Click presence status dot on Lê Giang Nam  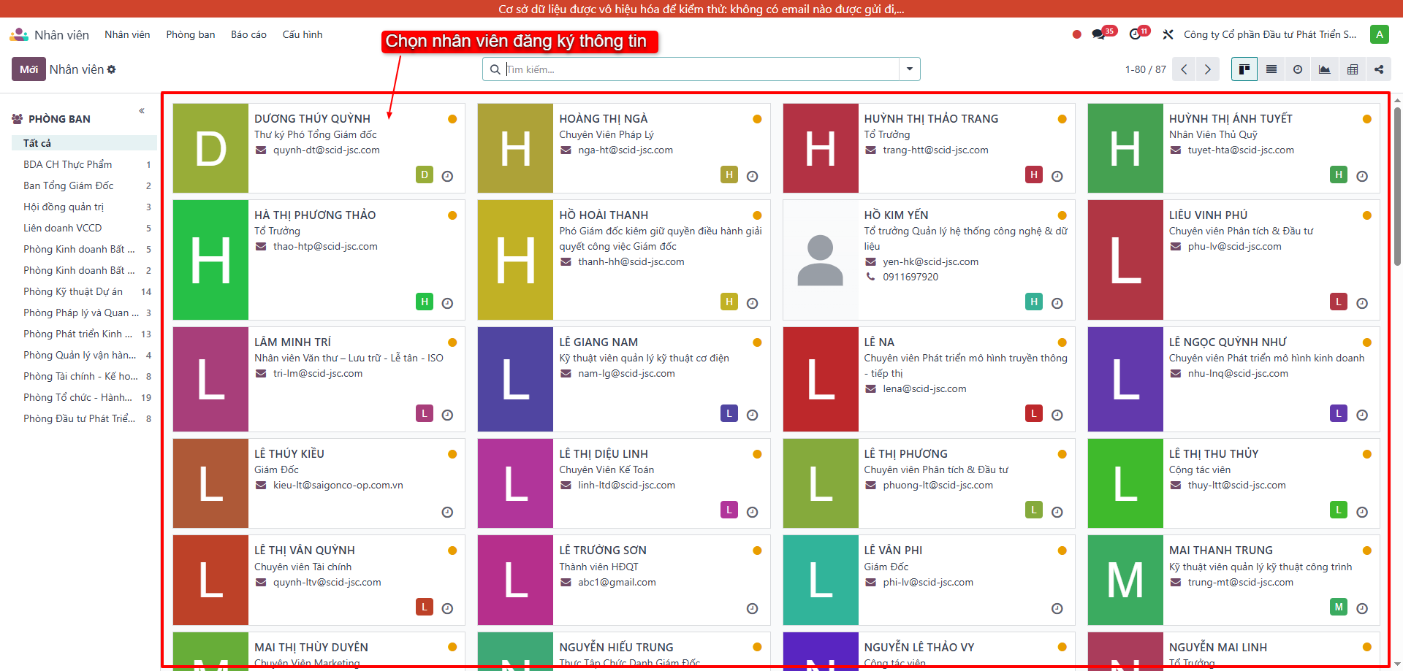point(757,342)
